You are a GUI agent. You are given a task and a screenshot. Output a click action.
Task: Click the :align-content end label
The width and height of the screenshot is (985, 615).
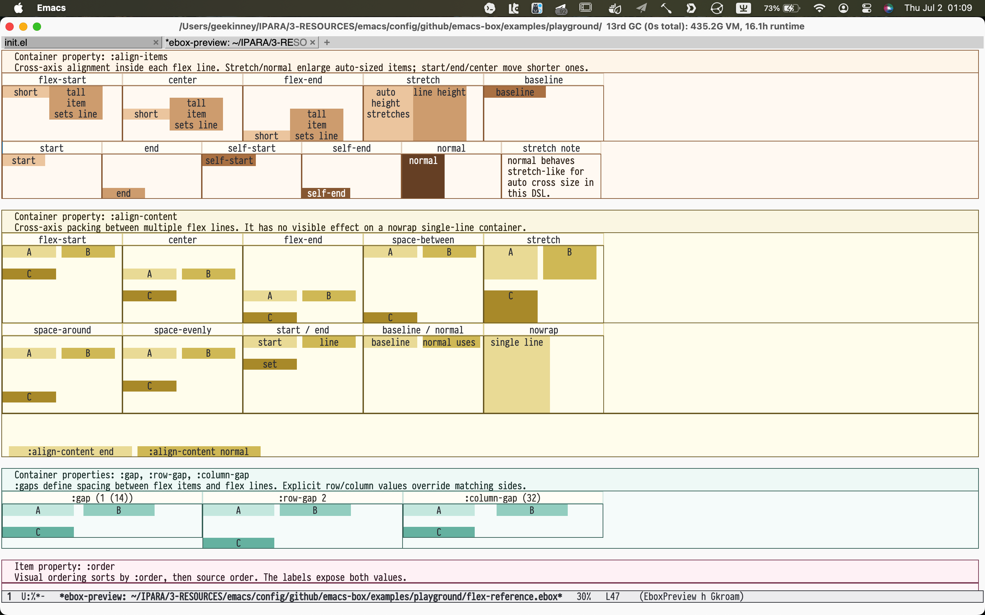click(70, 451)
